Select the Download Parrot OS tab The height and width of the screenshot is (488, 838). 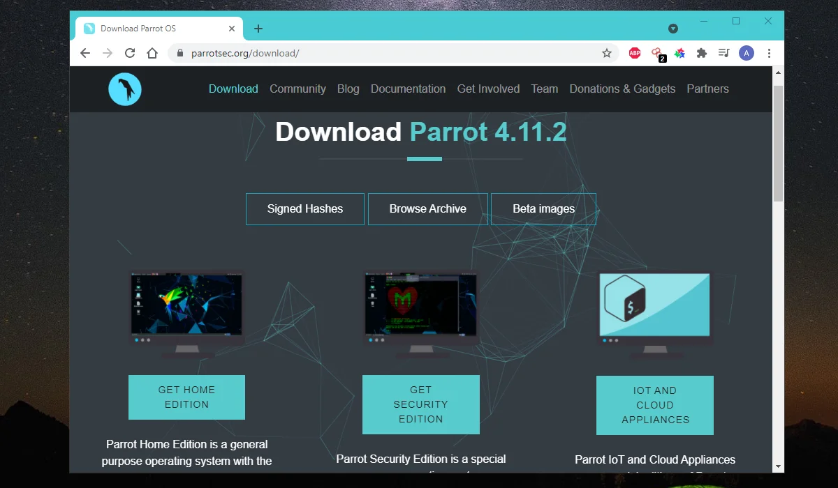point(159,29)
